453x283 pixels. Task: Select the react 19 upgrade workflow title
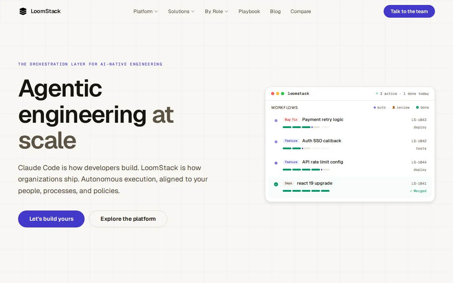(315, 183)
